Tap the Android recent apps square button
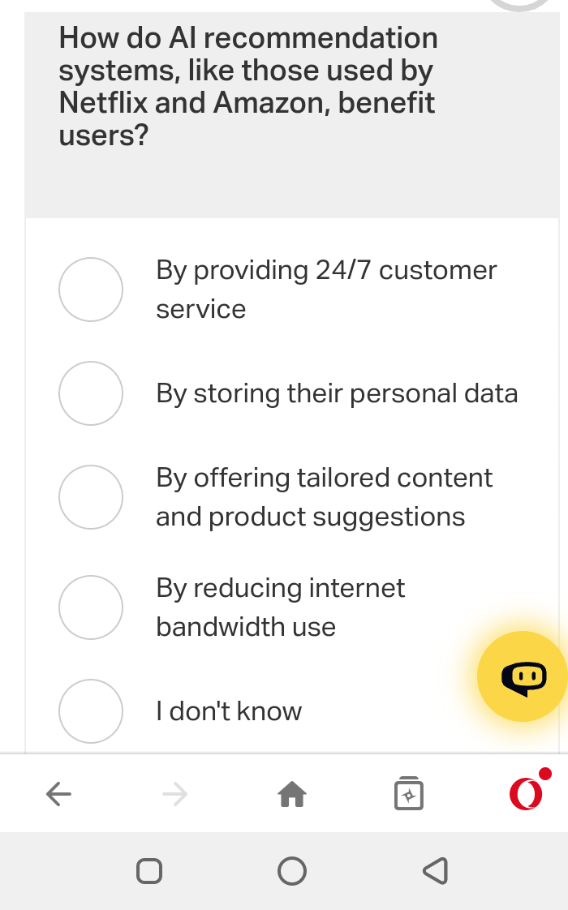This screenshot has width=568, height=910. [149, 871]
